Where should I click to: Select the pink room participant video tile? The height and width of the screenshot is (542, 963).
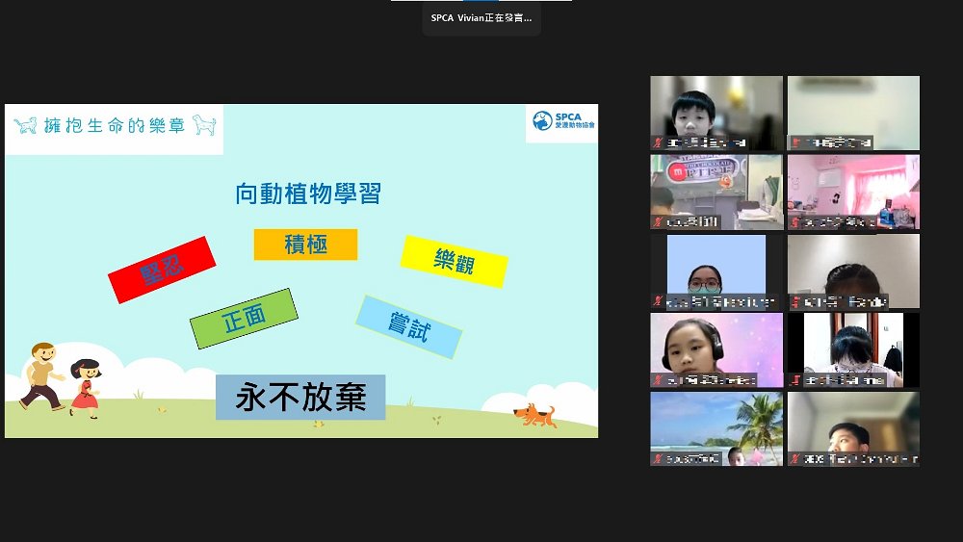click(853, 192)
